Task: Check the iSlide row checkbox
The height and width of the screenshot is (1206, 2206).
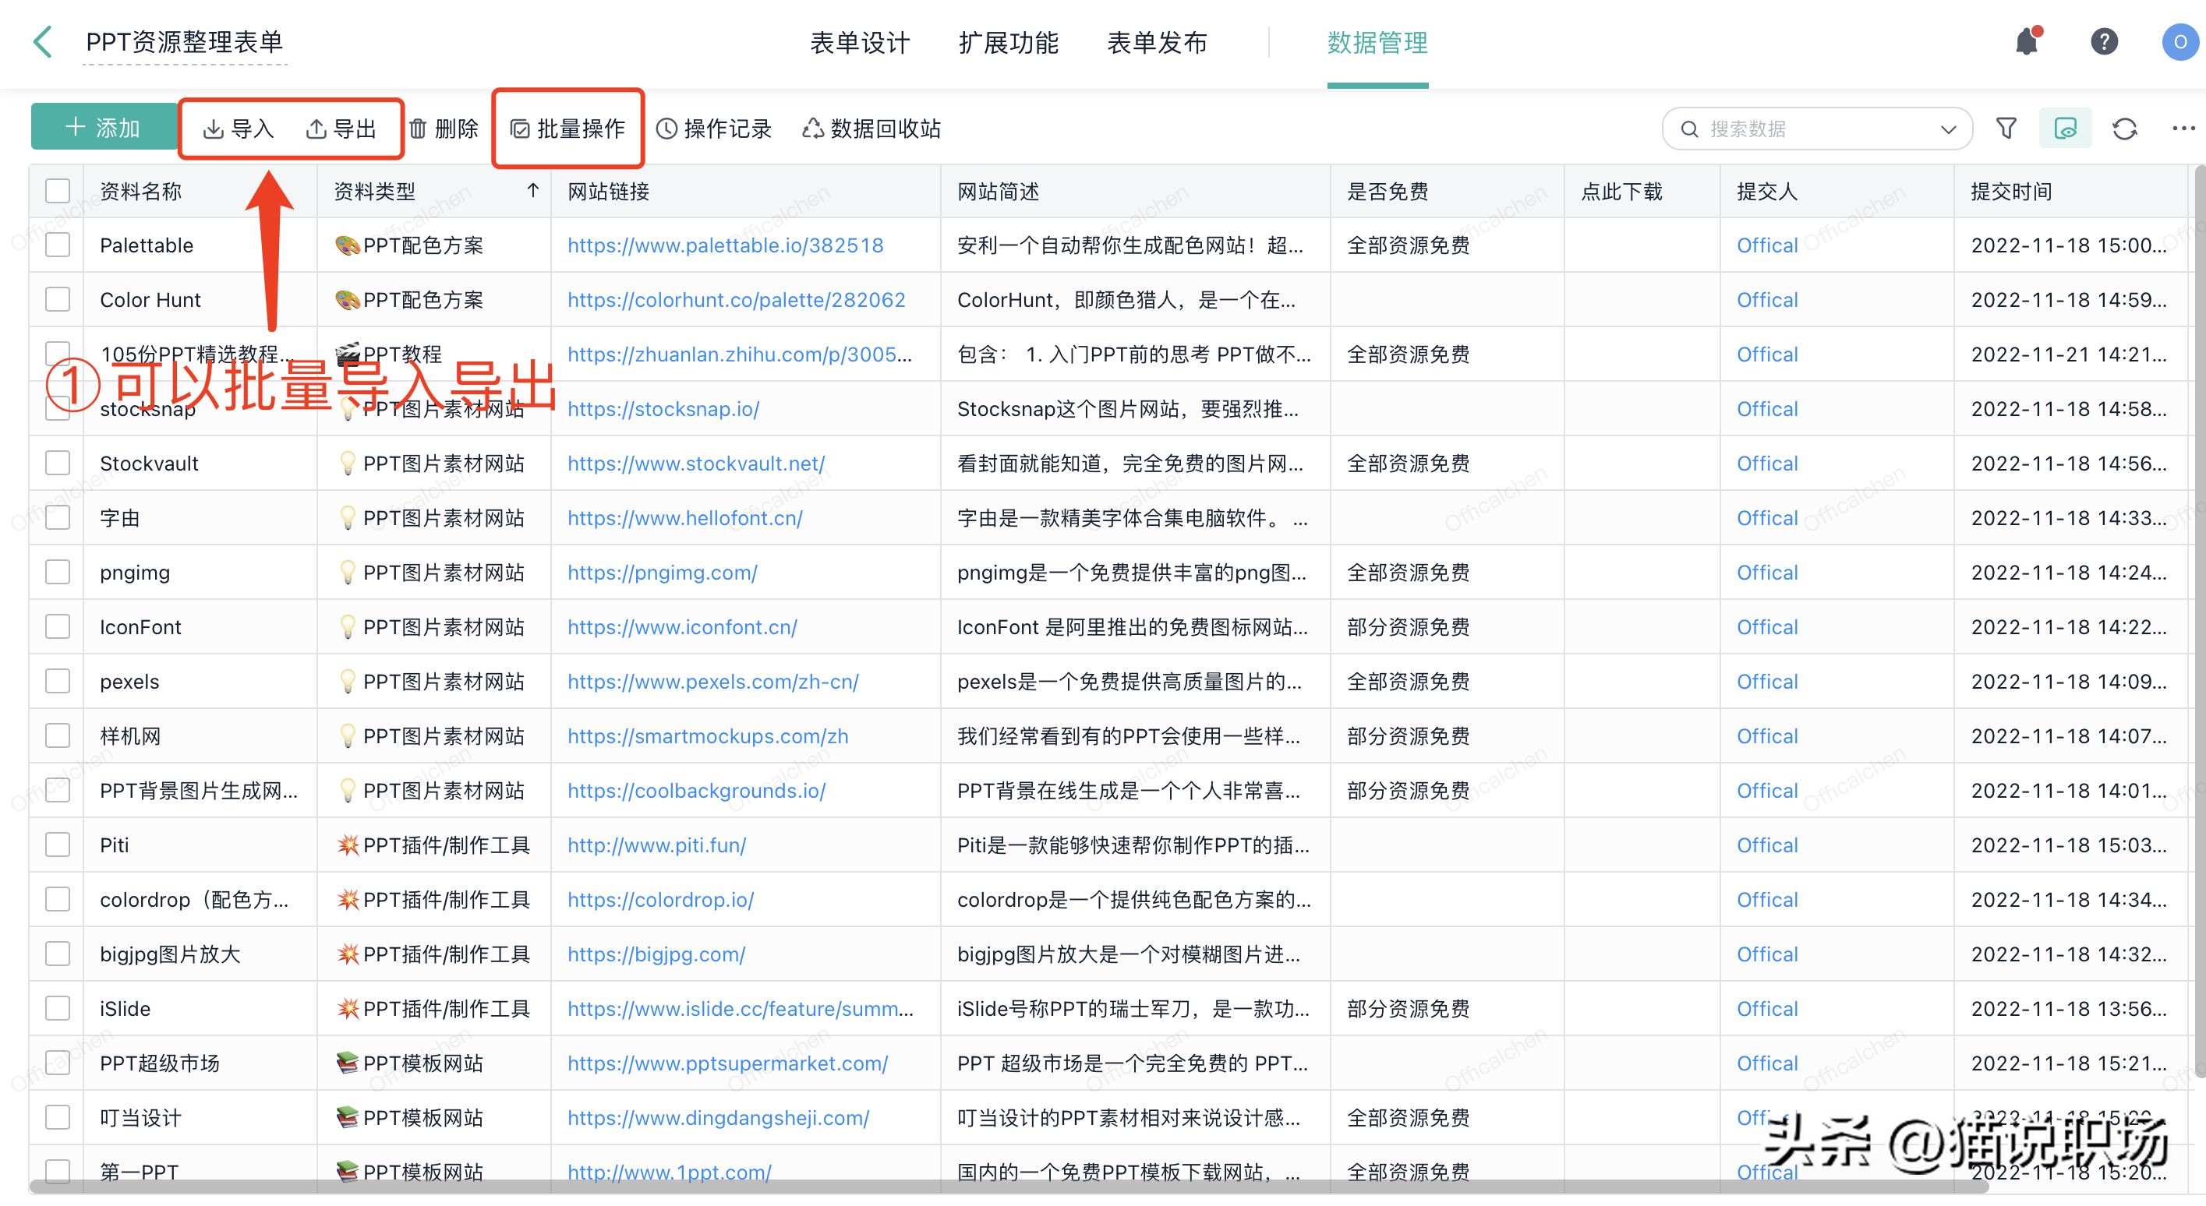Action: [x=58, y=1008]
